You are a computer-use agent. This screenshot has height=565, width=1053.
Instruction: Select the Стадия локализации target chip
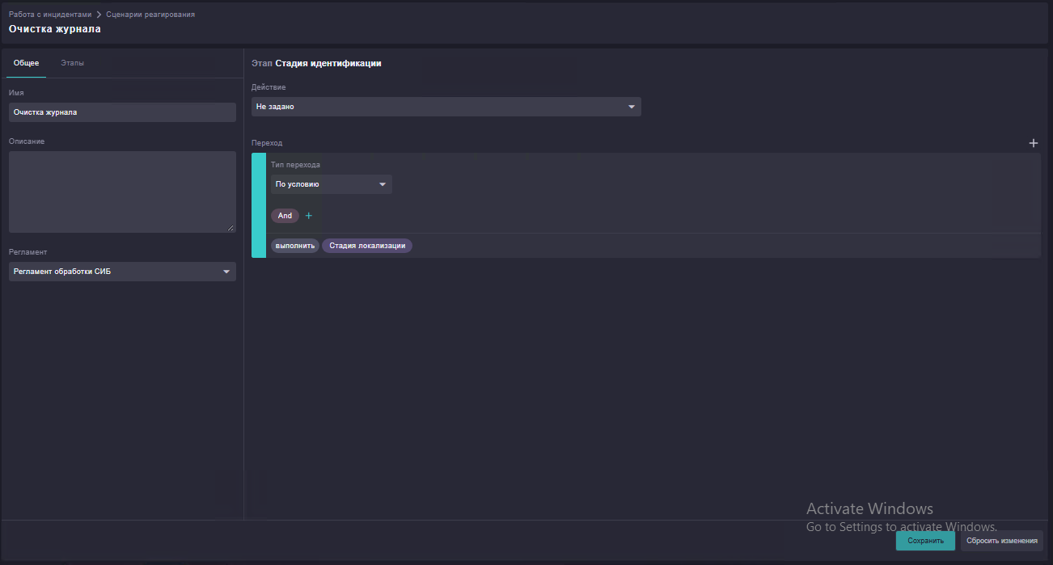point(367,246)
